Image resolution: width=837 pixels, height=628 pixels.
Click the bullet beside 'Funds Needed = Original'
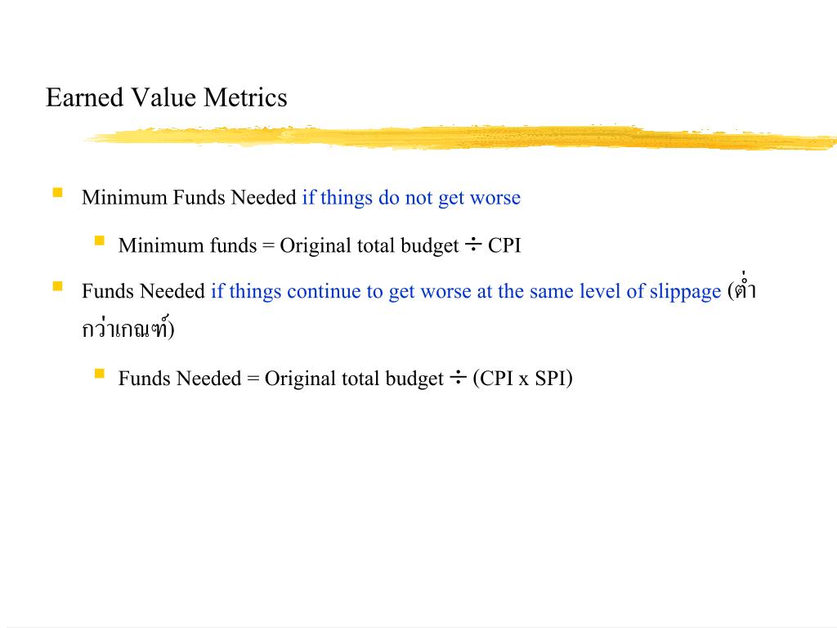[99, 373]
